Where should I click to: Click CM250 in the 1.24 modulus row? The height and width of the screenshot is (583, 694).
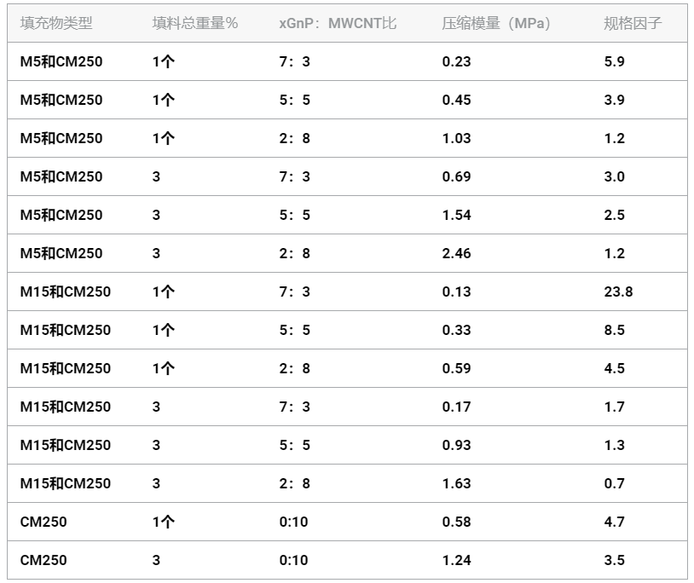(43, 560)
